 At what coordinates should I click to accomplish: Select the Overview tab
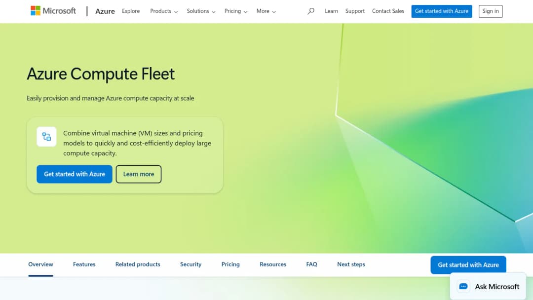[x=40, y=264]
